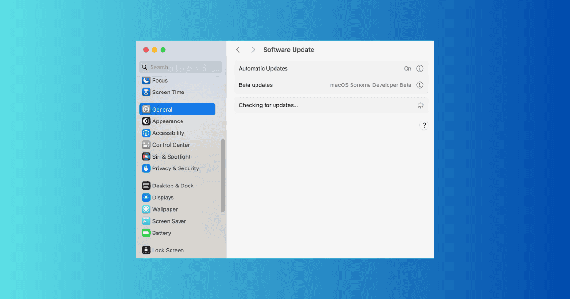
Task: Click the General gear icon
Action: coord(146,110)
